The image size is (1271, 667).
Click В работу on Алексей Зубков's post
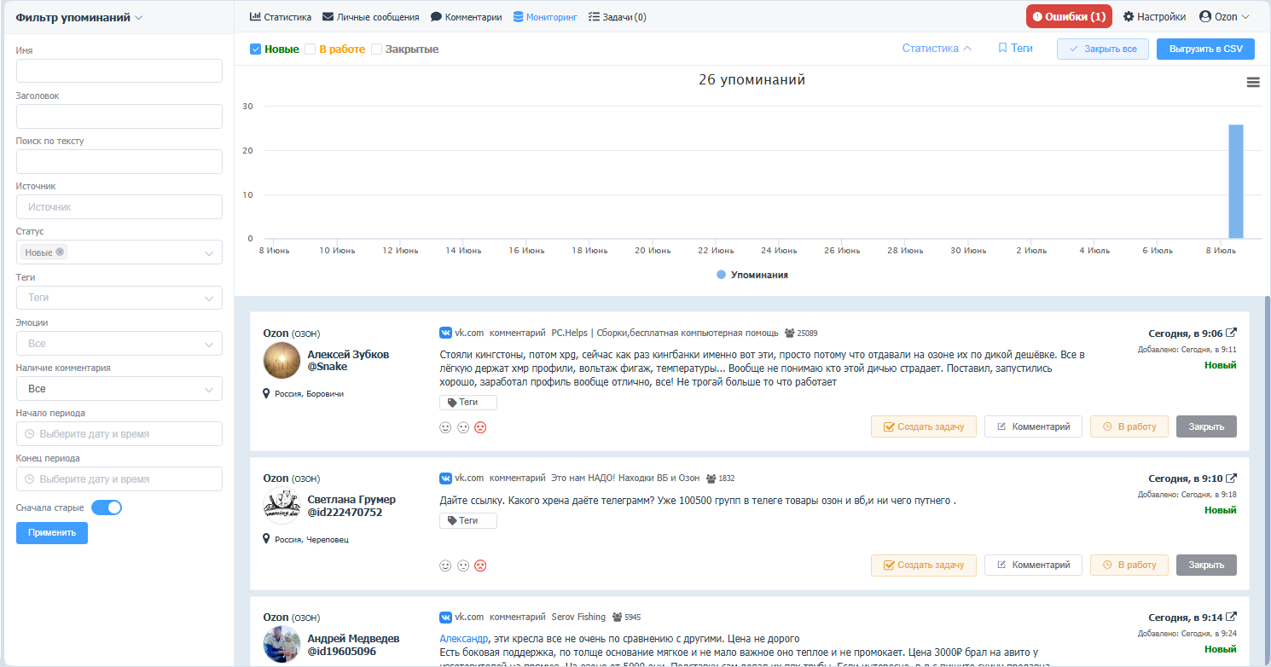point(1129,426)
